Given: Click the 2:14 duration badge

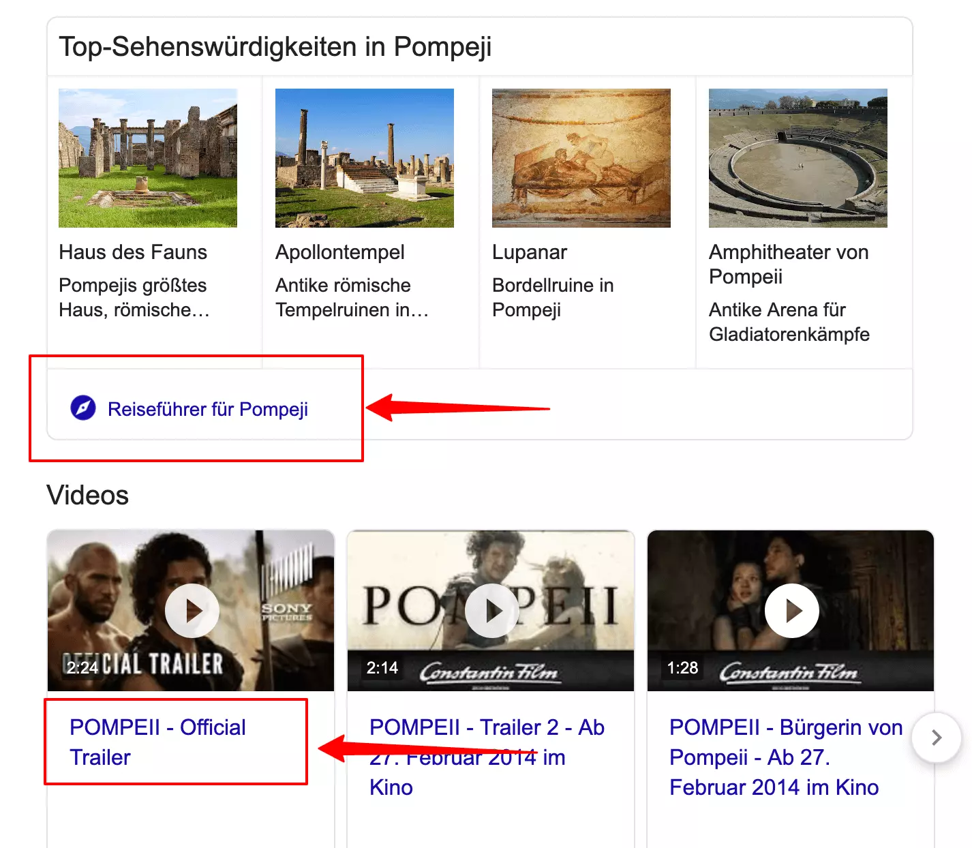Looking at the screenshot, I should pyautogui.click(x=382, y=667).
